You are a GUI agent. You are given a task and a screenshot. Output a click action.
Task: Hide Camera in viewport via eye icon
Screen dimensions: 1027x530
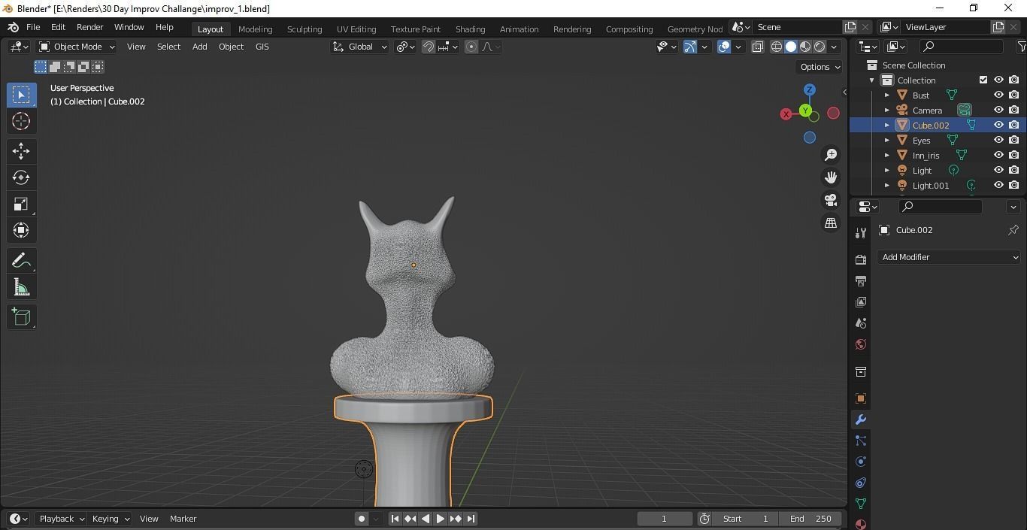coord(998,110)
